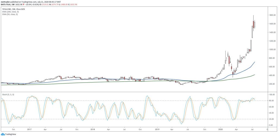278x137 pixels.
Task: Click the 2019 time axis label
Action: point(157,129)
